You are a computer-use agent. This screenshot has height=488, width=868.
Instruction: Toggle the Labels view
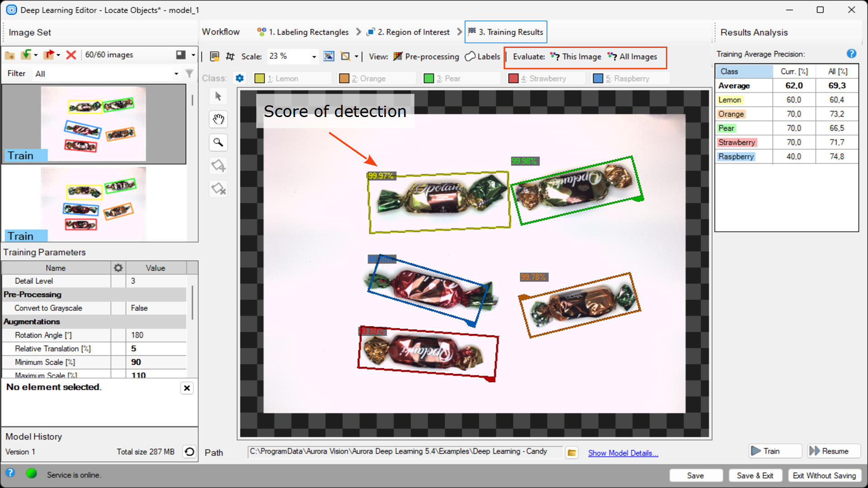pos(483,56)
